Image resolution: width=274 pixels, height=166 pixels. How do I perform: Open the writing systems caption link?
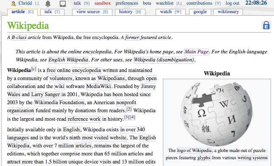(252, 158)
